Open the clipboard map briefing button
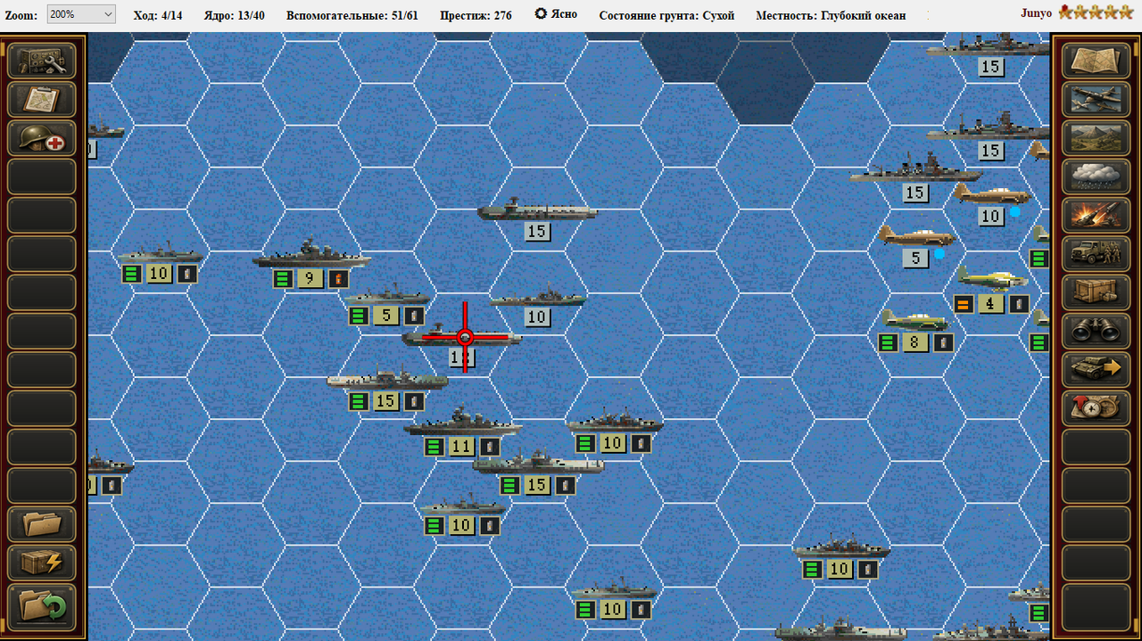Screen dimensions: 1142x641 point(42,100)
